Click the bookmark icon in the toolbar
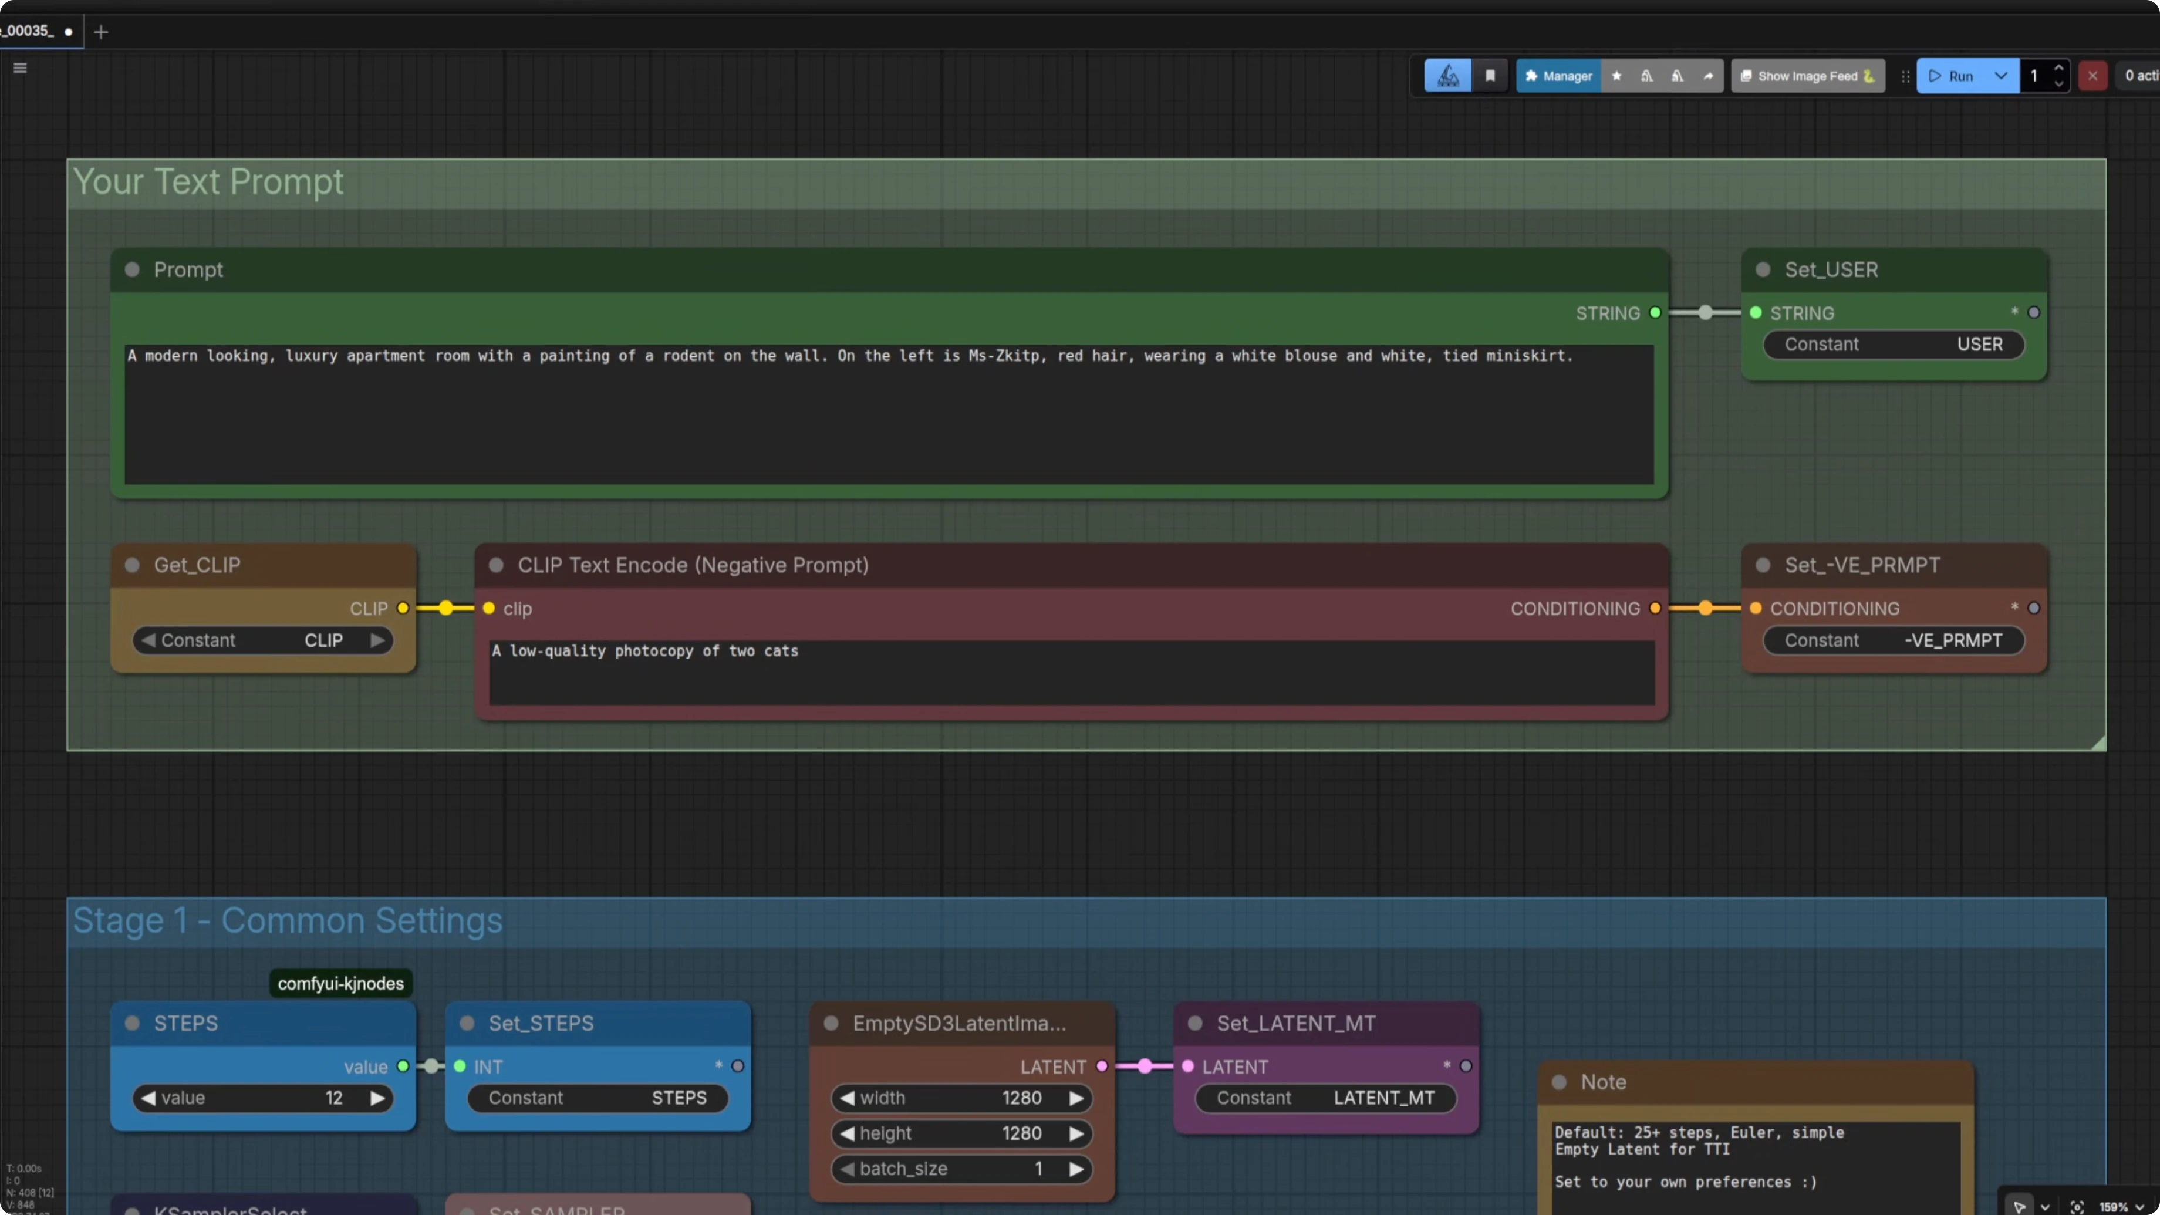The width and height of the screenshot is (2160, 1215). pos(1490,76)
